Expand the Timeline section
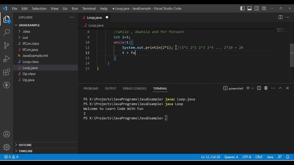The width and height of the screenshot is (294, 165). click(x=45, y=151)
